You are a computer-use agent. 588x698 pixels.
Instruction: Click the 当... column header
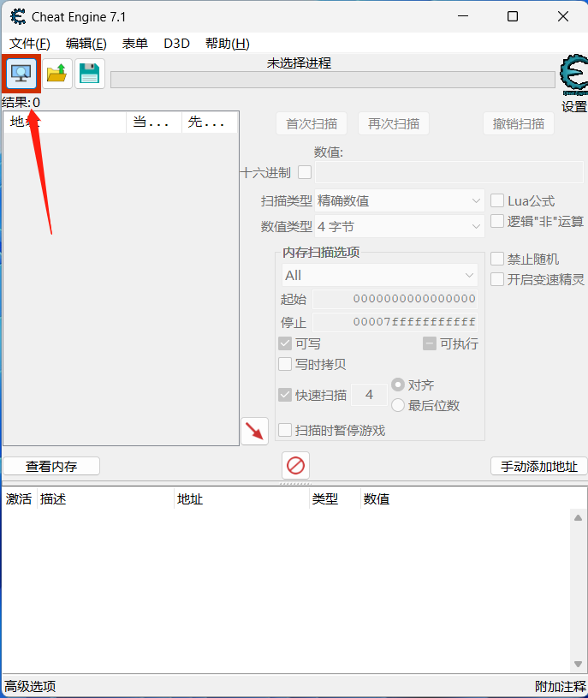coord(154,122)
